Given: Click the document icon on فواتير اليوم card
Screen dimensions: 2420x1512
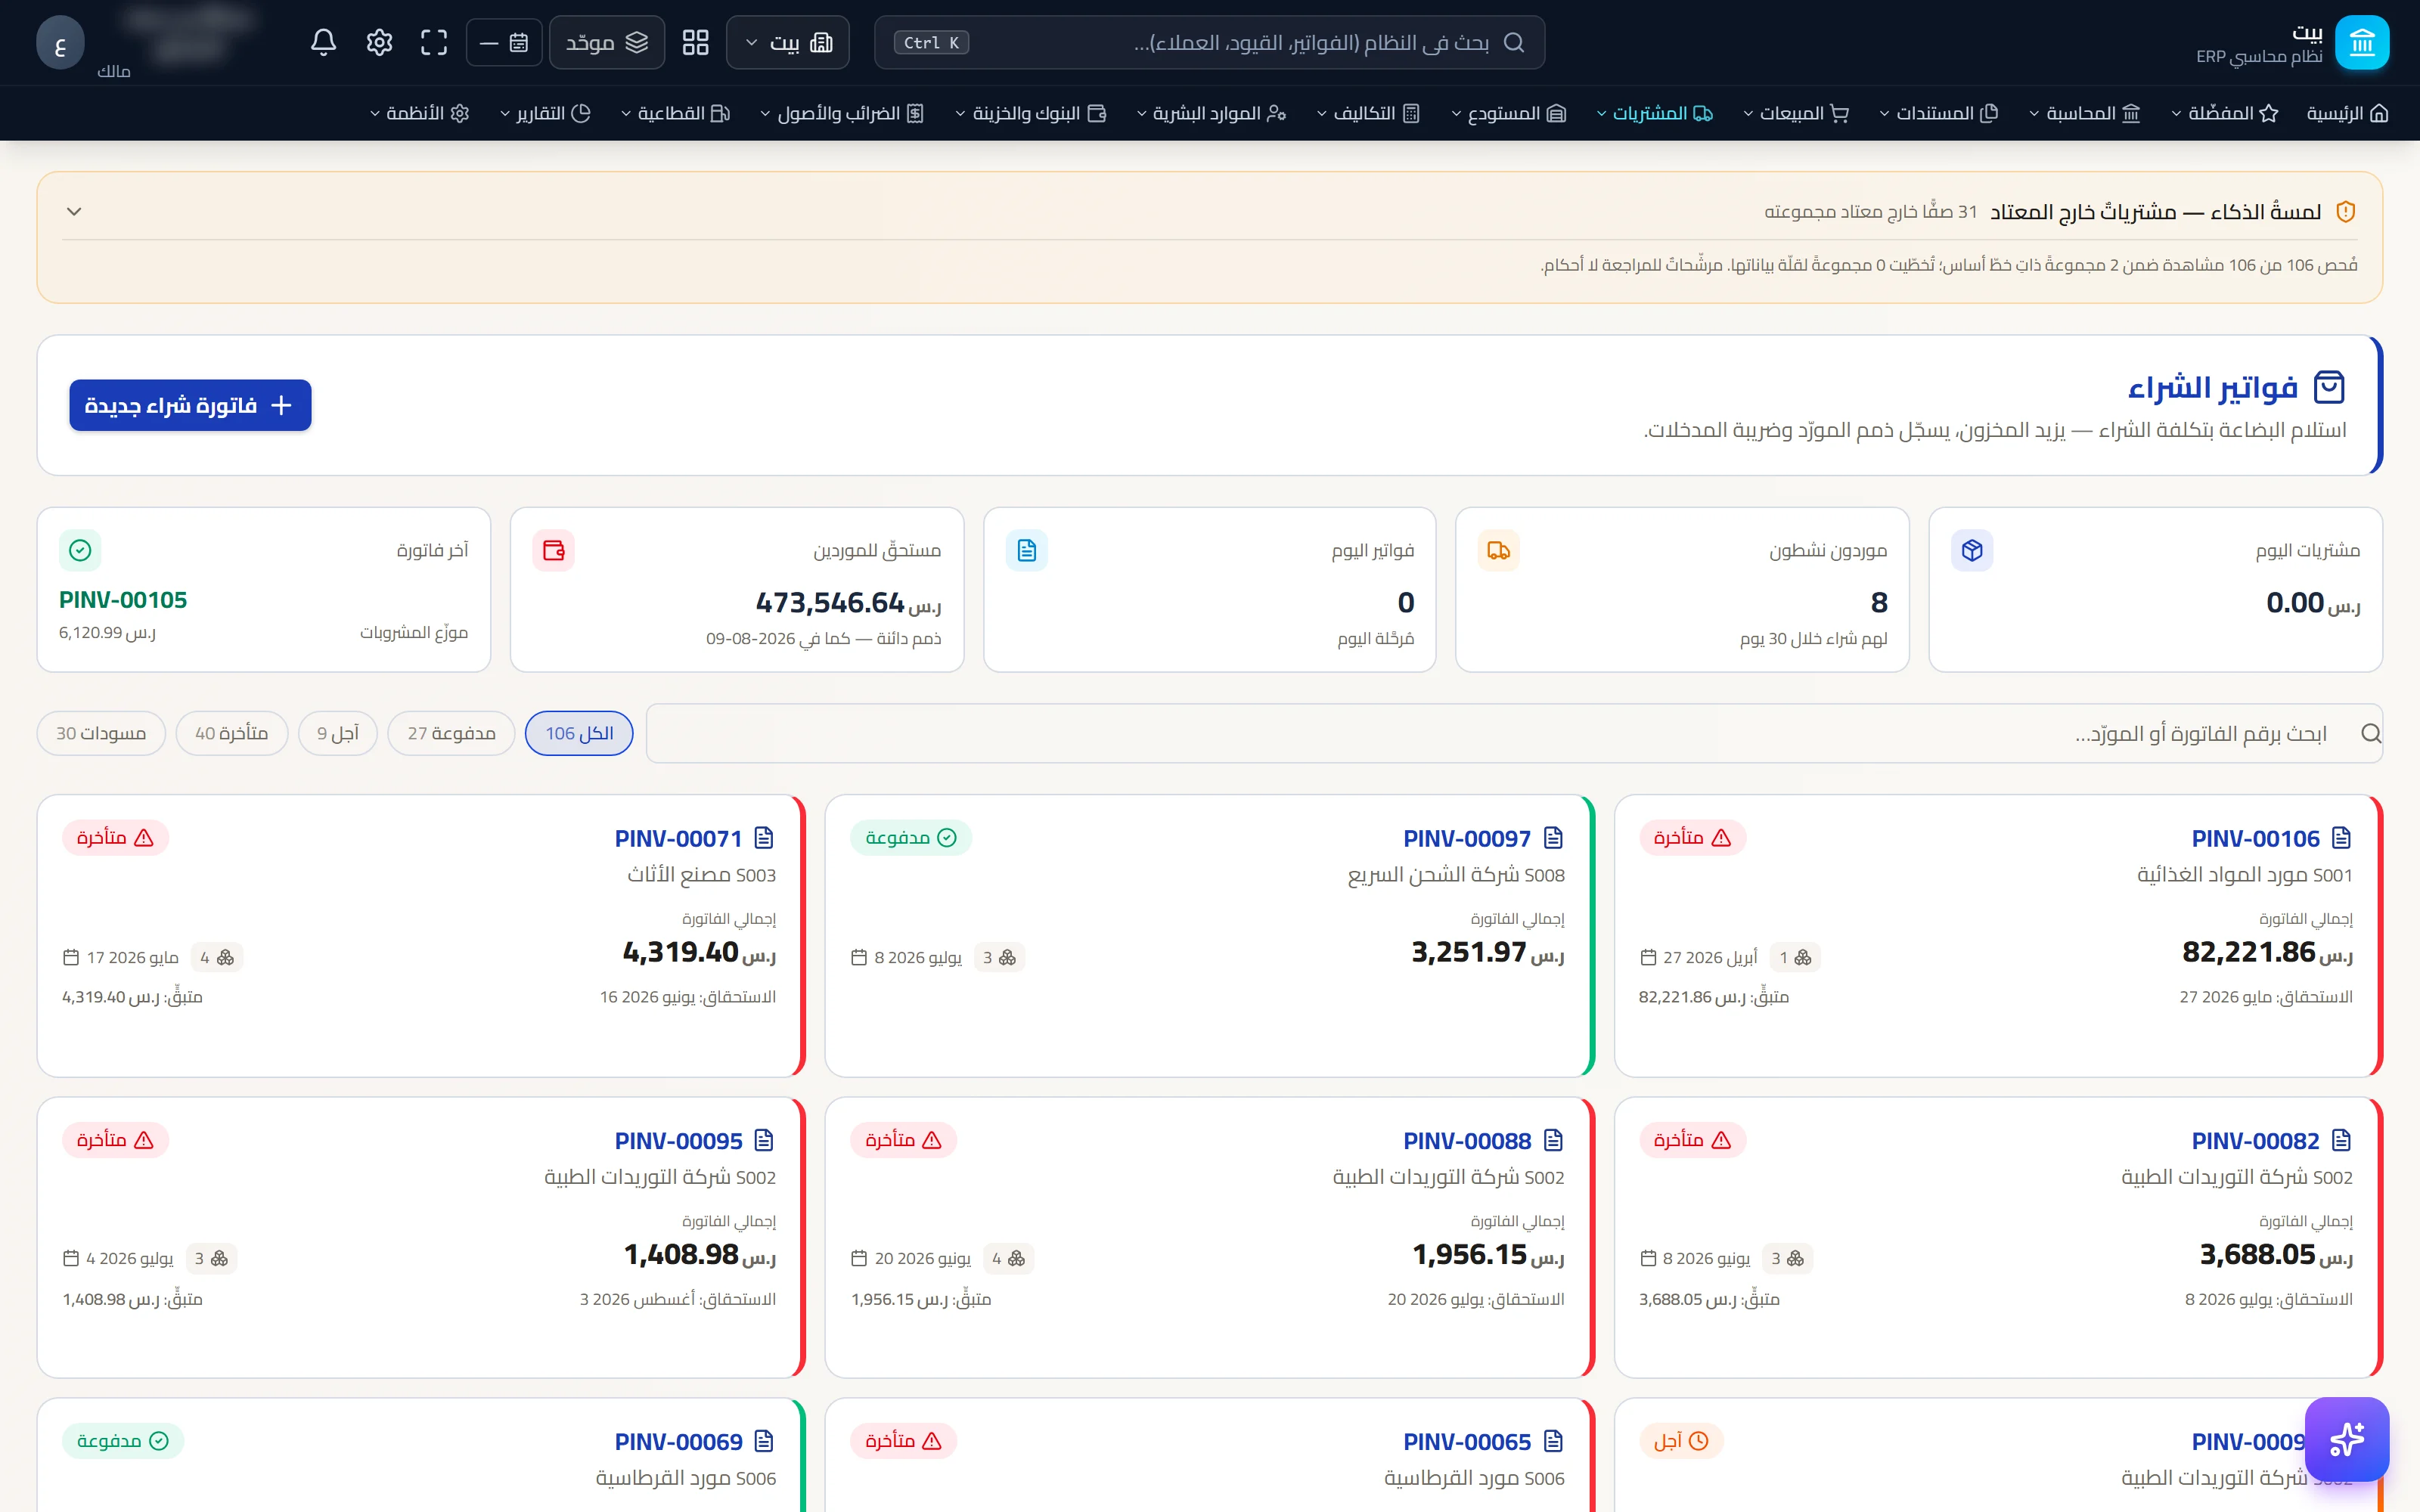Looking at the screenshot, I should click(x=1026, y=550).
